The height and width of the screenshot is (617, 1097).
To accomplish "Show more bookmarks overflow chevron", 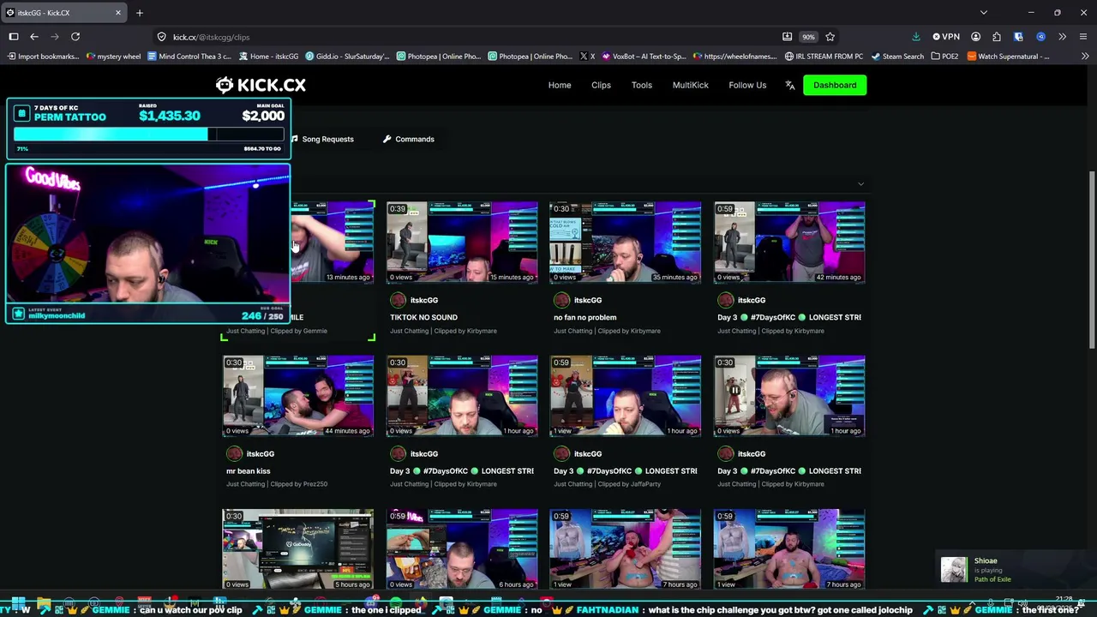I will pyautogui.click(x=1085, y=57).
